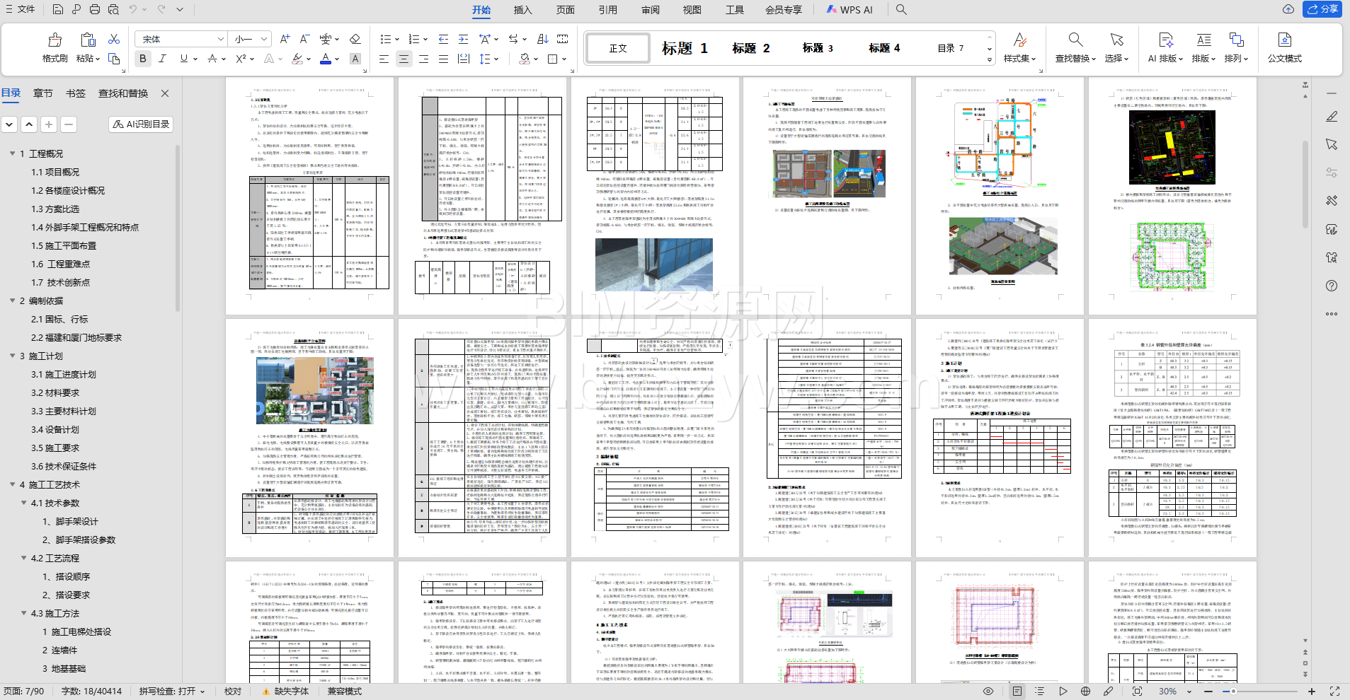This screenshot has width=1350, height=700.
Task: Toggle Center alignment
Action: click(404, 59)
